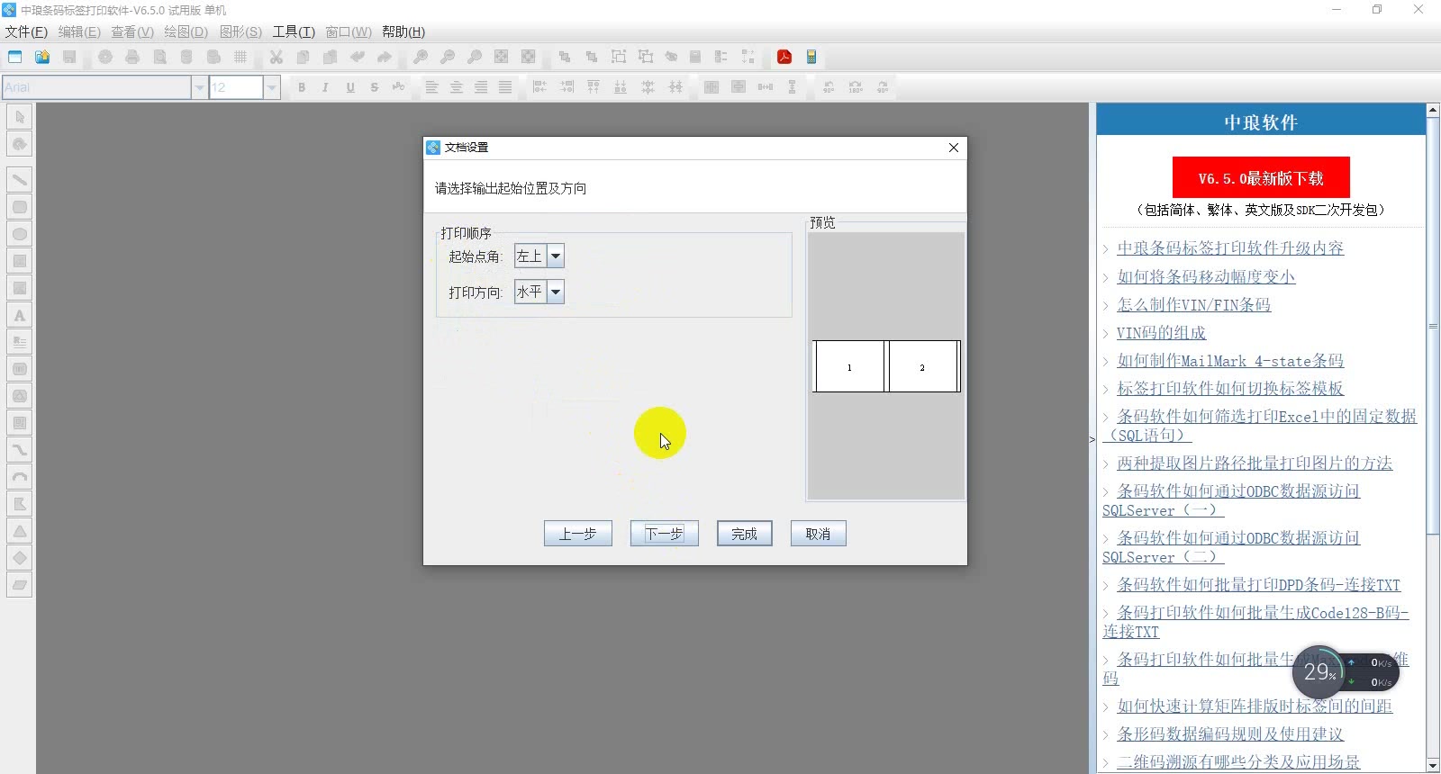
Task: Click label 1 in the preview pane
Action: pyautogui.click(x=848, y=366)
